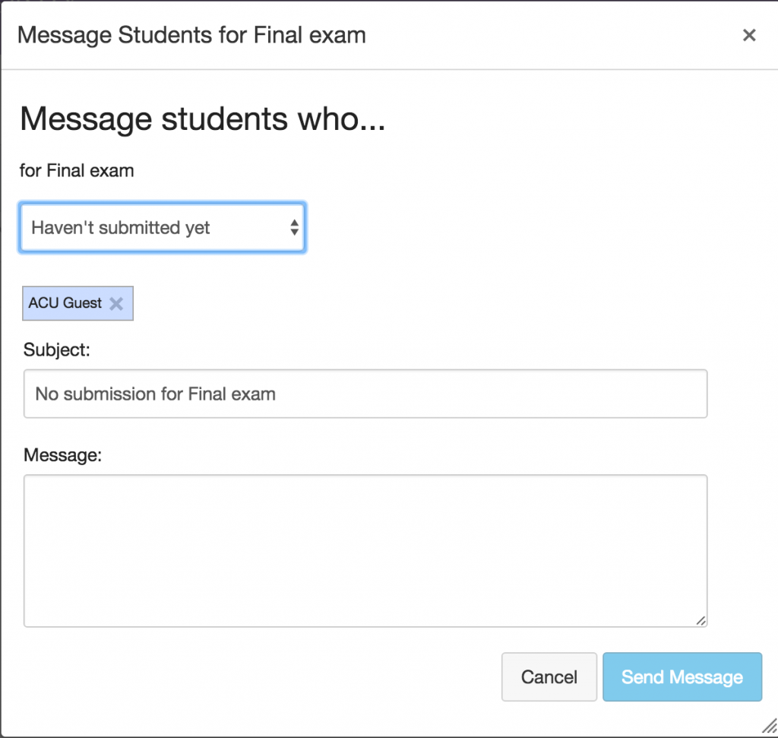Select the ACU Guest recipient tag
Viewport: 778px width, 738px height.
(65, 303)
